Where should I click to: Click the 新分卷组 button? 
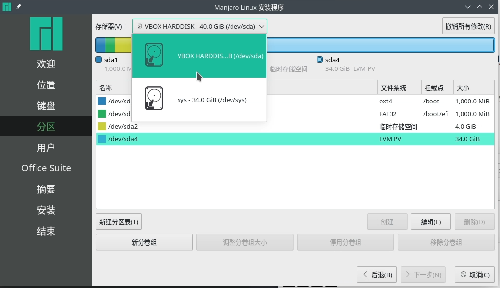tap(144, 242)
